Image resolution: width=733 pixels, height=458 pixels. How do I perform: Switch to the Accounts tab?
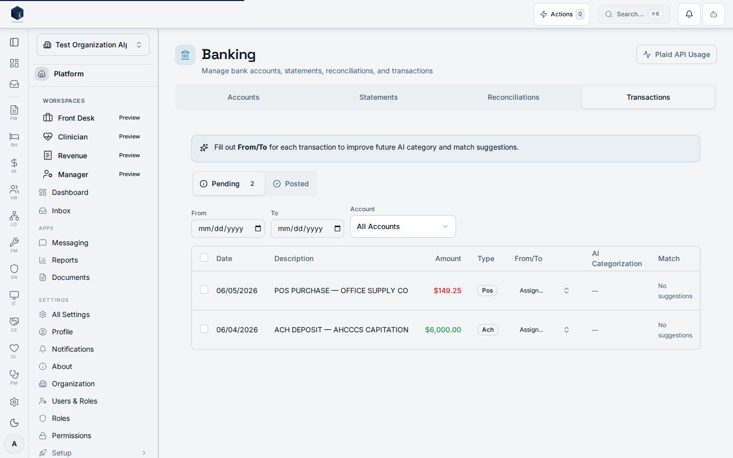[243, 97]
